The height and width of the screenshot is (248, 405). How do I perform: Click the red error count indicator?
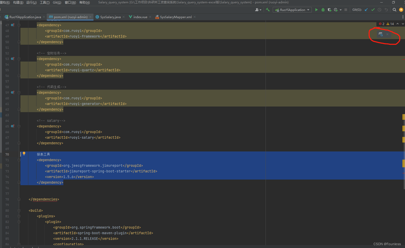coord(382,24)
